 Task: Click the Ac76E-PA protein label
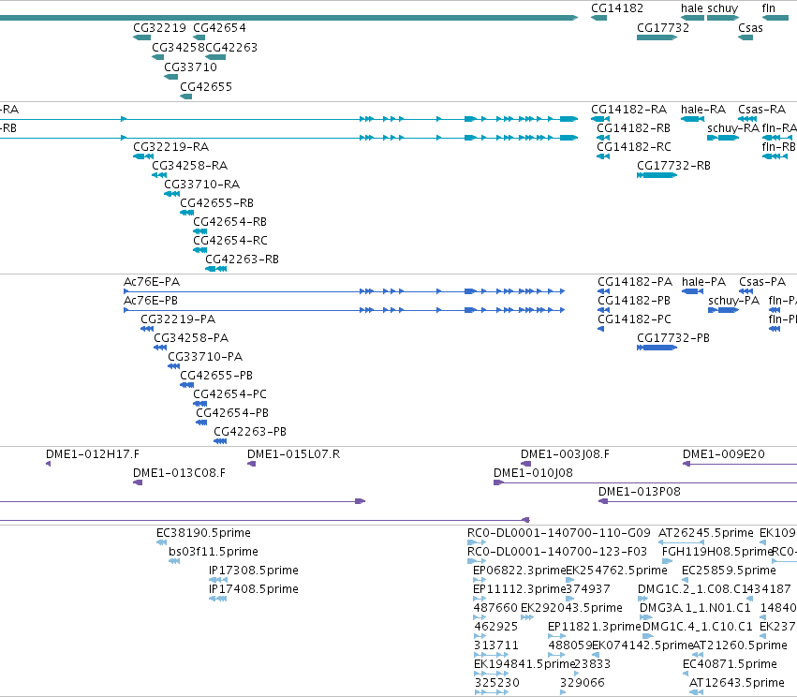(152, 282)
